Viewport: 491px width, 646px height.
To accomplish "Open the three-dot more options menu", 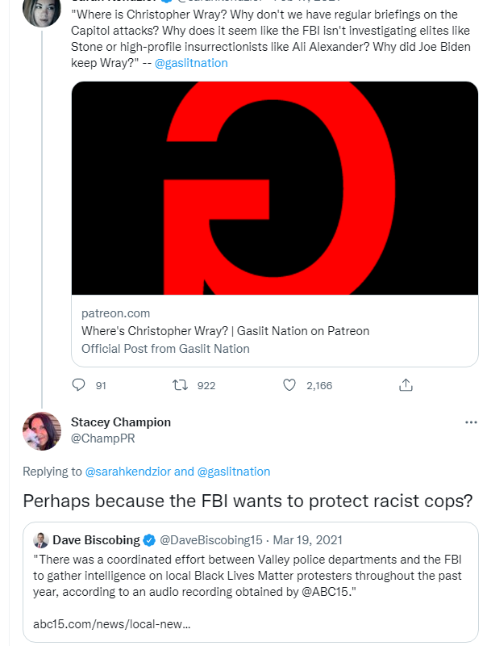I will [471, 422].
